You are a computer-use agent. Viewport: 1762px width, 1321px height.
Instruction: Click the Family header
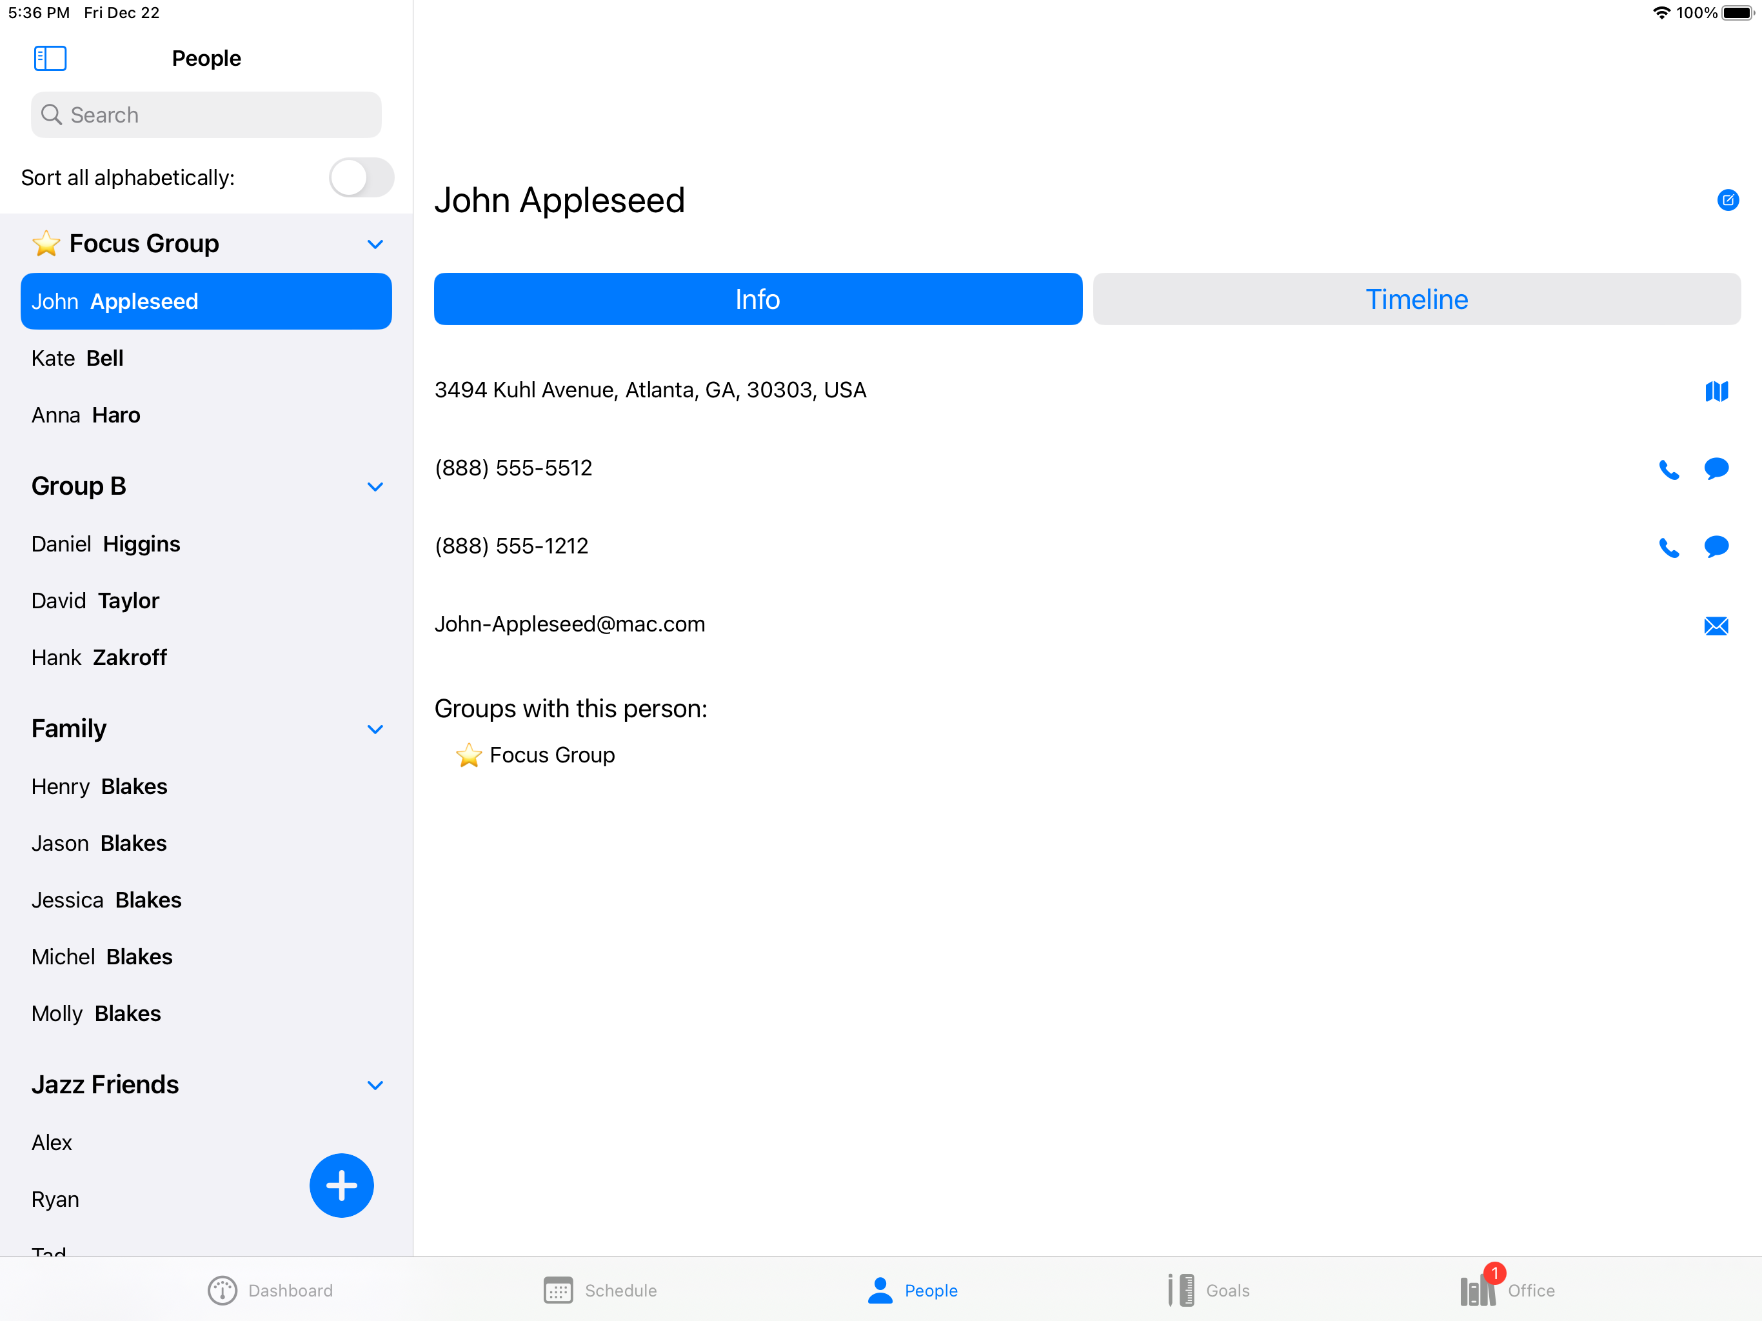[68, 728]
